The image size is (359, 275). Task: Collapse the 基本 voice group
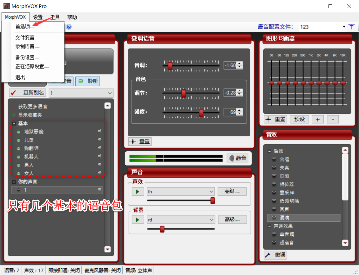pos(14,123)
